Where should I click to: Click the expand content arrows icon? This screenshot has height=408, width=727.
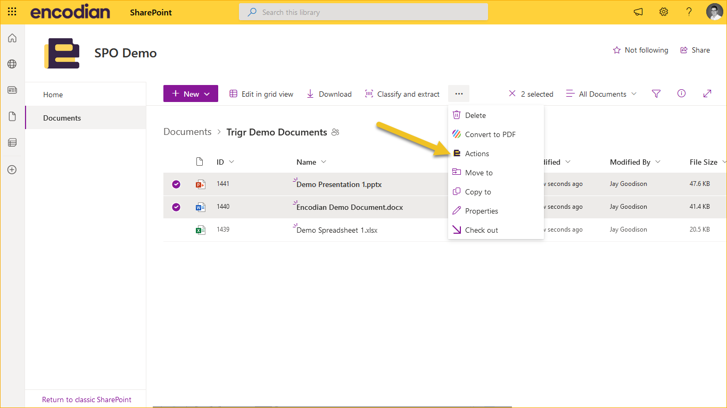(707, 93)
